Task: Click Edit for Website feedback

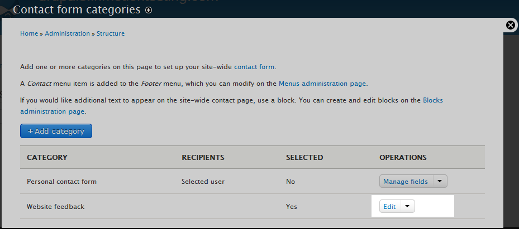Action: point(389,206)
